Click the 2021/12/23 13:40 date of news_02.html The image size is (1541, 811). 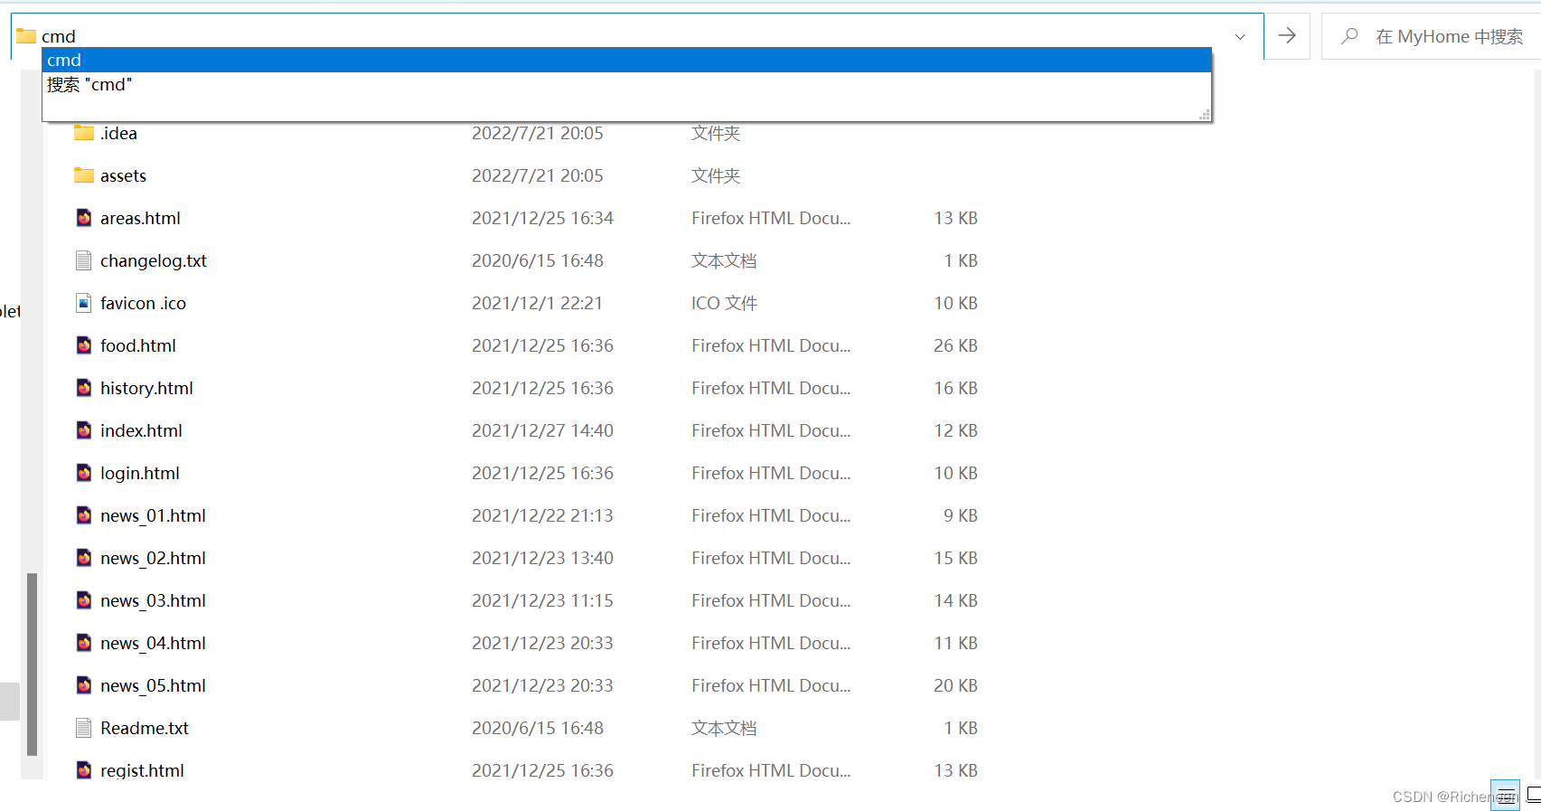point(542,558)
